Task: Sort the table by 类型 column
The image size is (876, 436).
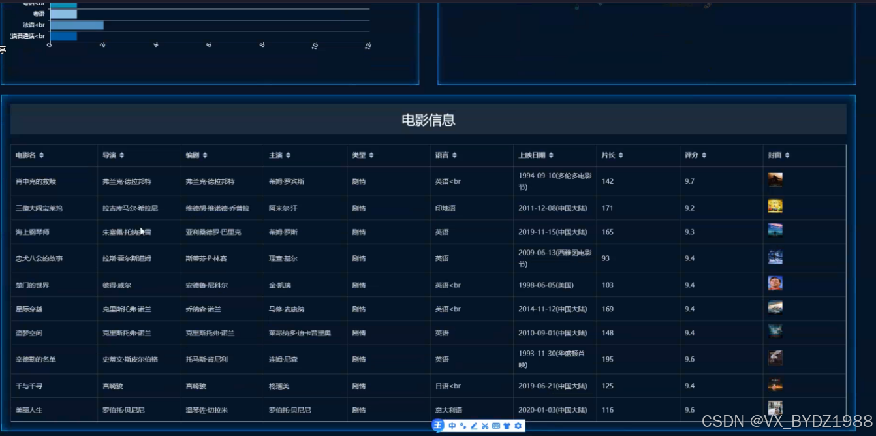Action: tap(371, 155)
